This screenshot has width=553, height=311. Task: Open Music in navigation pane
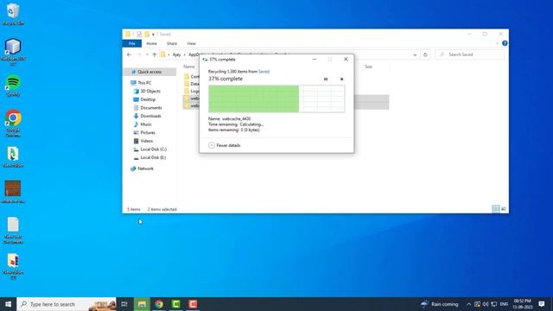point(146,124)
